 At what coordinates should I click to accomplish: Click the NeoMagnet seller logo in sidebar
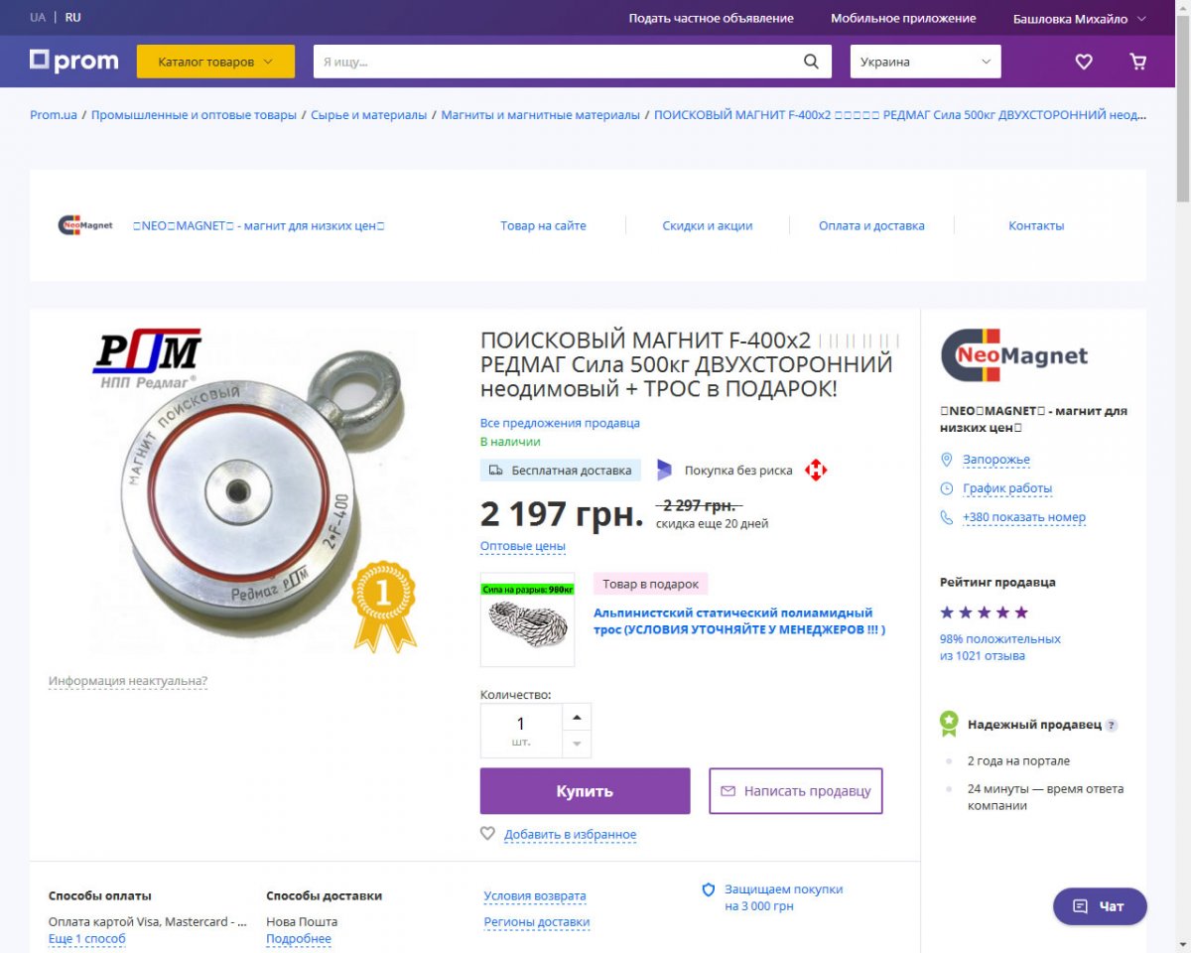[1013, 355]
